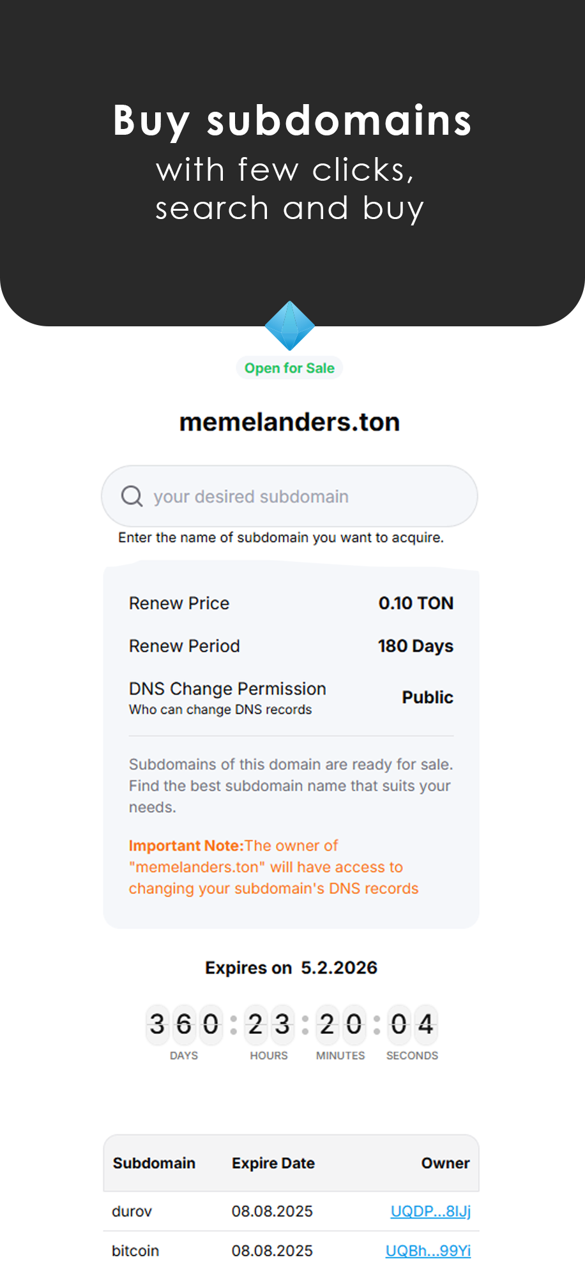Click the magnifier search icon

pyautogui.click(x=132, y=496)
